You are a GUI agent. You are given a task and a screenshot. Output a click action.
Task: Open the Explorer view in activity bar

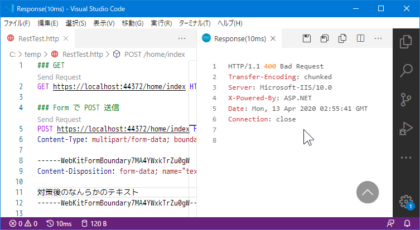pos(406,41)
